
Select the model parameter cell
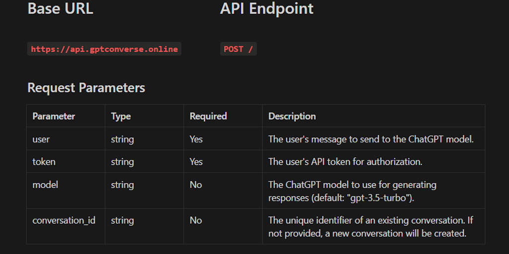click(x=45, y=185)
